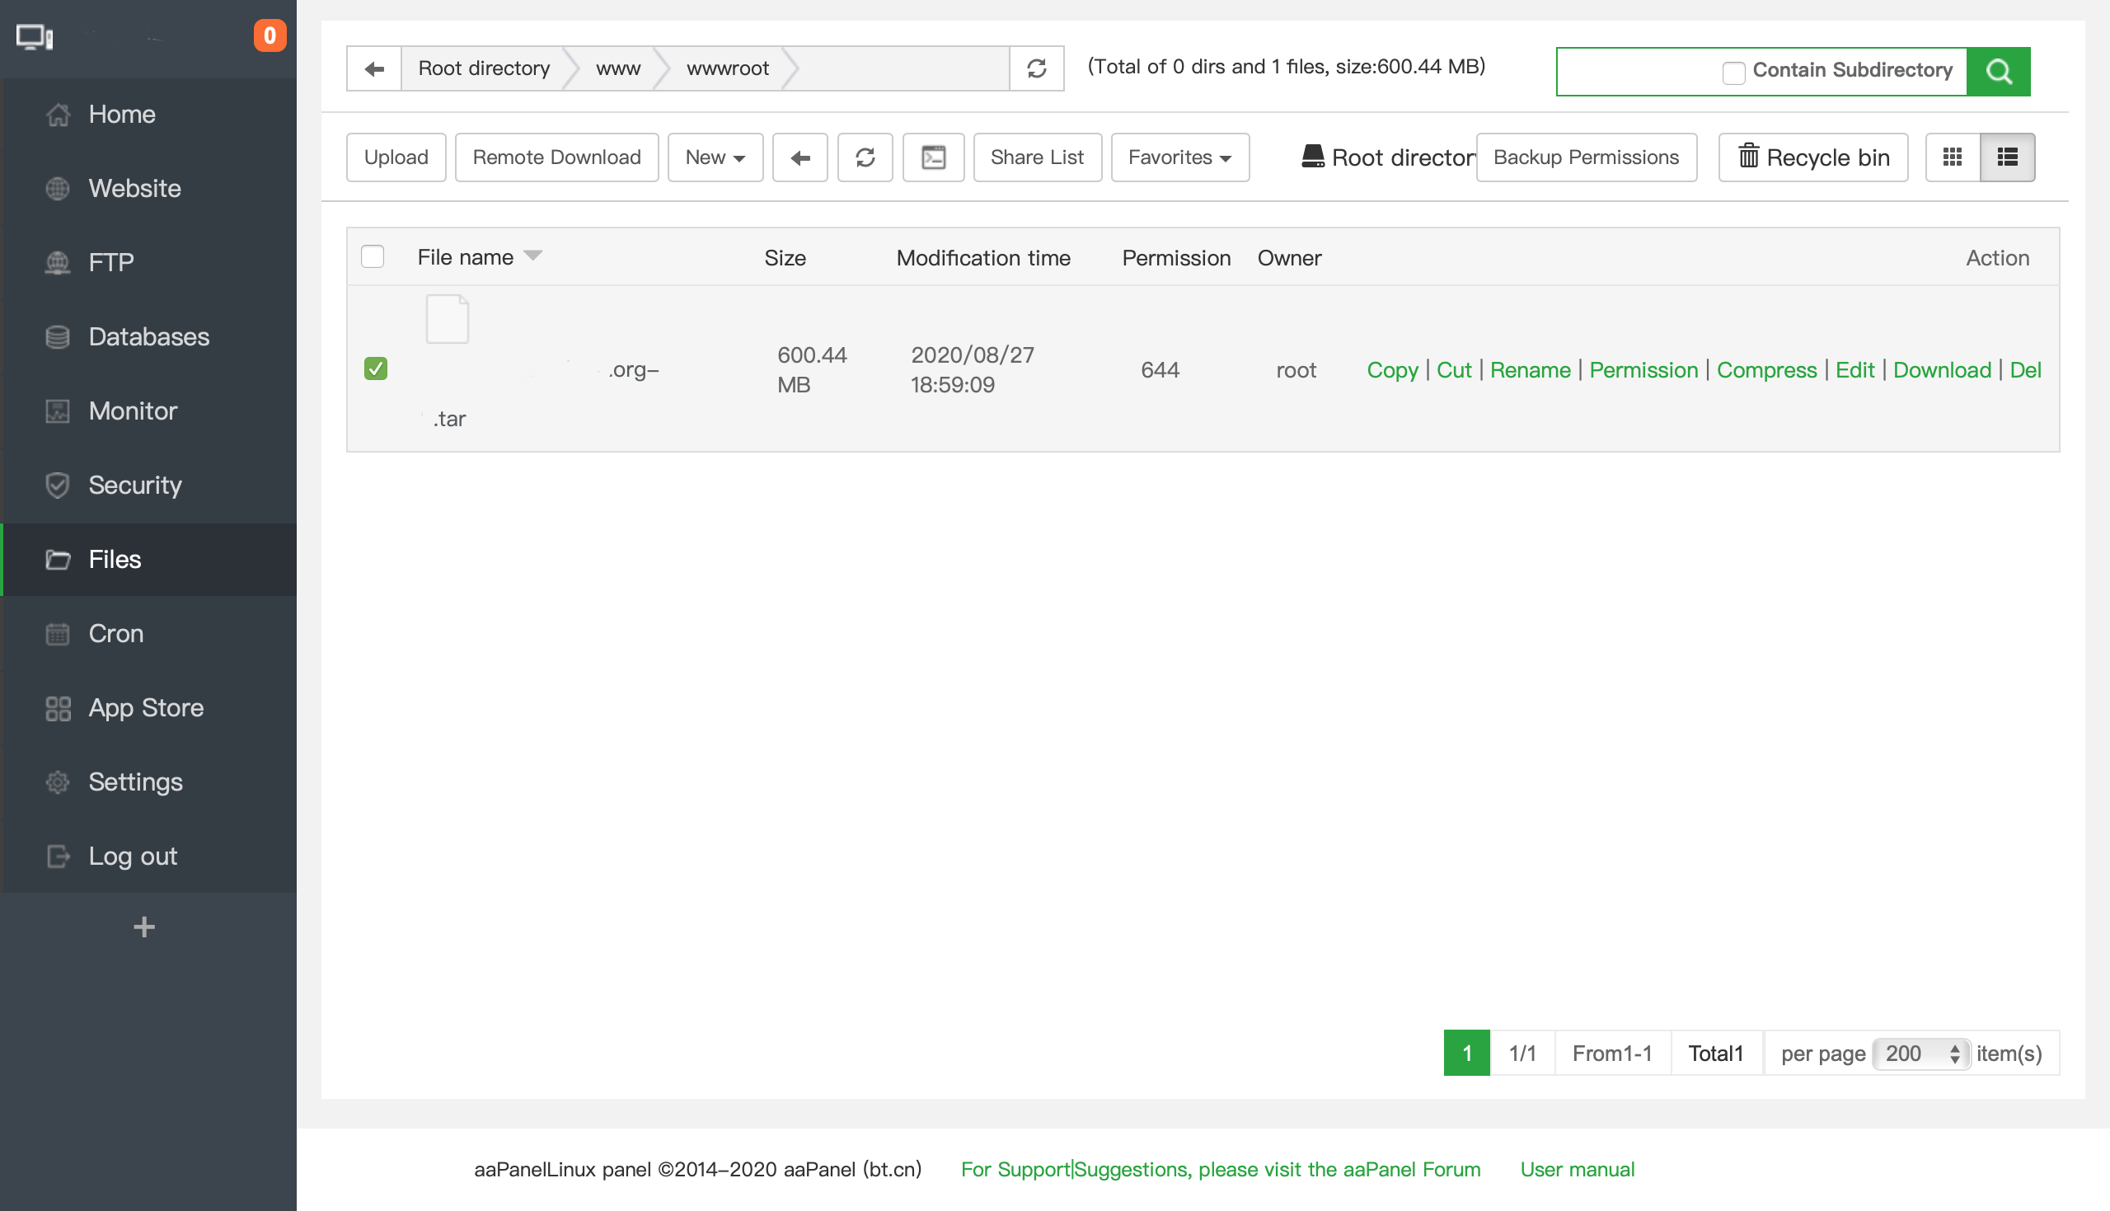Open Settings from the sidebar menu
Viewport: 2110px width, 1211px height.
(x=134, y=782)
